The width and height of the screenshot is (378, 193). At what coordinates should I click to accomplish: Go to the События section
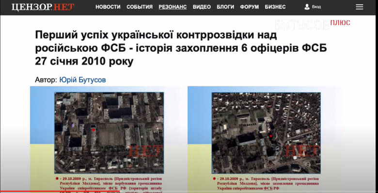pyautogui.click(x=140, y=7)
